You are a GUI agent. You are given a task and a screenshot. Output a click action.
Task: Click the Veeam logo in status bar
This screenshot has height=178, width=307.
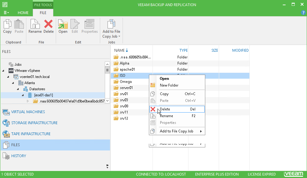[294, 174]
